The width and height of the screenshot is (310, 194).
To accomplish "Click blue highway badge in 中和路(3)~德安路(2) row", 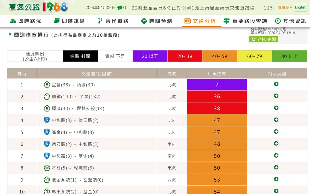I will [47, 120].
